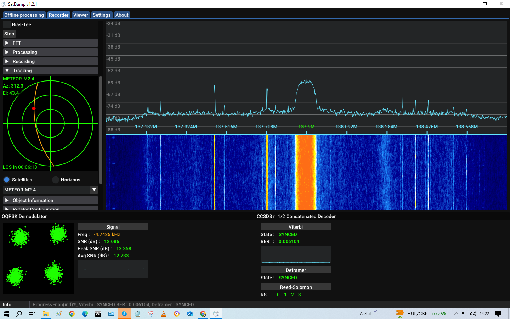
Task: Click the Peak SNR value 13.358
Action: [124, 248]
